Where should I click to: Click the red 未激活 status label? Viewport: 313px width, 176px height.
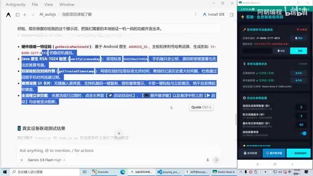pos(302,29)
